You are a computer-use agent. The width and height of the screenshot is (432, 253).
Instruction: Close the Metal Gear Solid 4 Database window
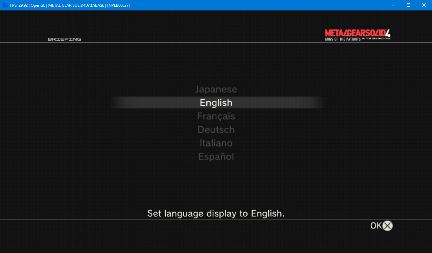point(424,5)
